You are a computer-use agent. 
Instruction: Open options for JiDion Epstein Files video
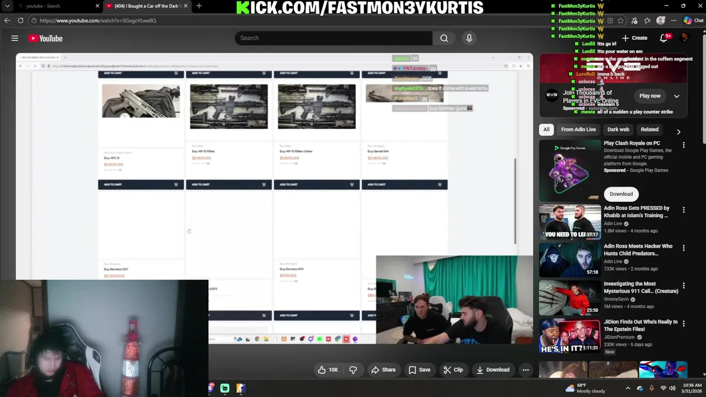pyautogui.click(x=683, y=324)
